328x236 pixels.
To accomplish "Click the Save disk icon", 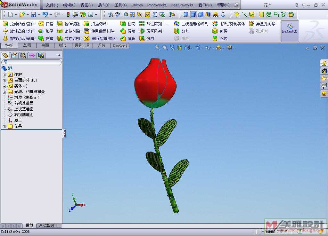I will click(33, 14).
